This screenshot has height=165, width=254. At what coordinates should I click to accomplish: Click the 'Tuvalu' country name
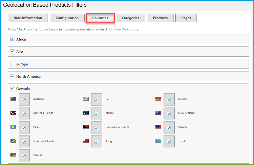pos(182,141)
